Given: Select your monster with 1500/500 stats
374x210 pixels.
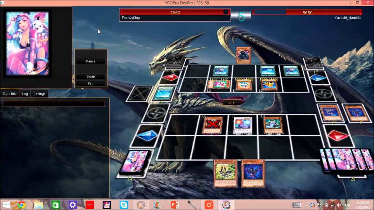Looking at the screenshot, I should coord(273,125).
